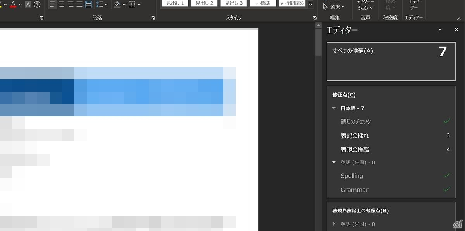Apply borders using the grid icon

coord(132,4)
